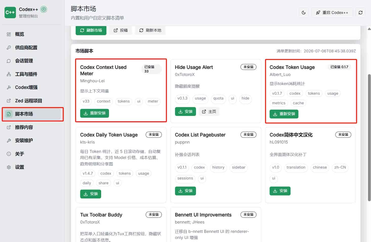Click the key icon beside 供应商配置
The width and height of the screenshot is (371, 242).
9,48
